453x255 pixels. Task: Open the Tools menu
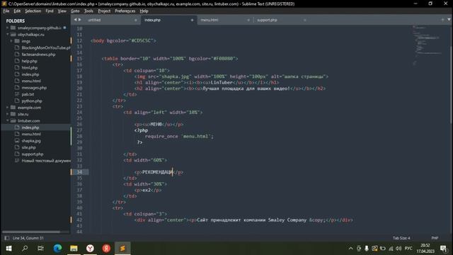(88, 11)
